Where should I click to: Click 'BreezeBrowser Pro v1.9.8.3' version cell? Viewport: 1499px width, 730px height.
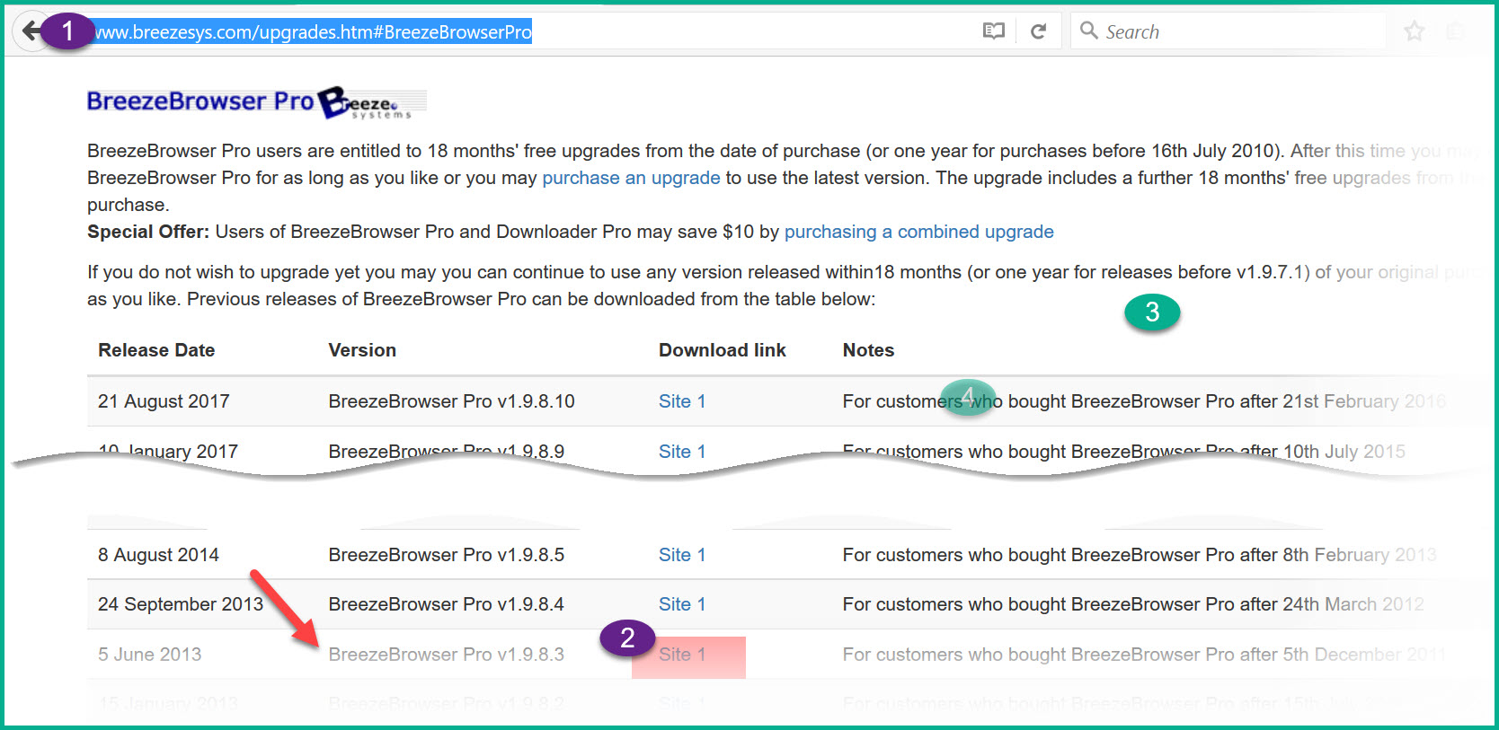pos(446,655)
